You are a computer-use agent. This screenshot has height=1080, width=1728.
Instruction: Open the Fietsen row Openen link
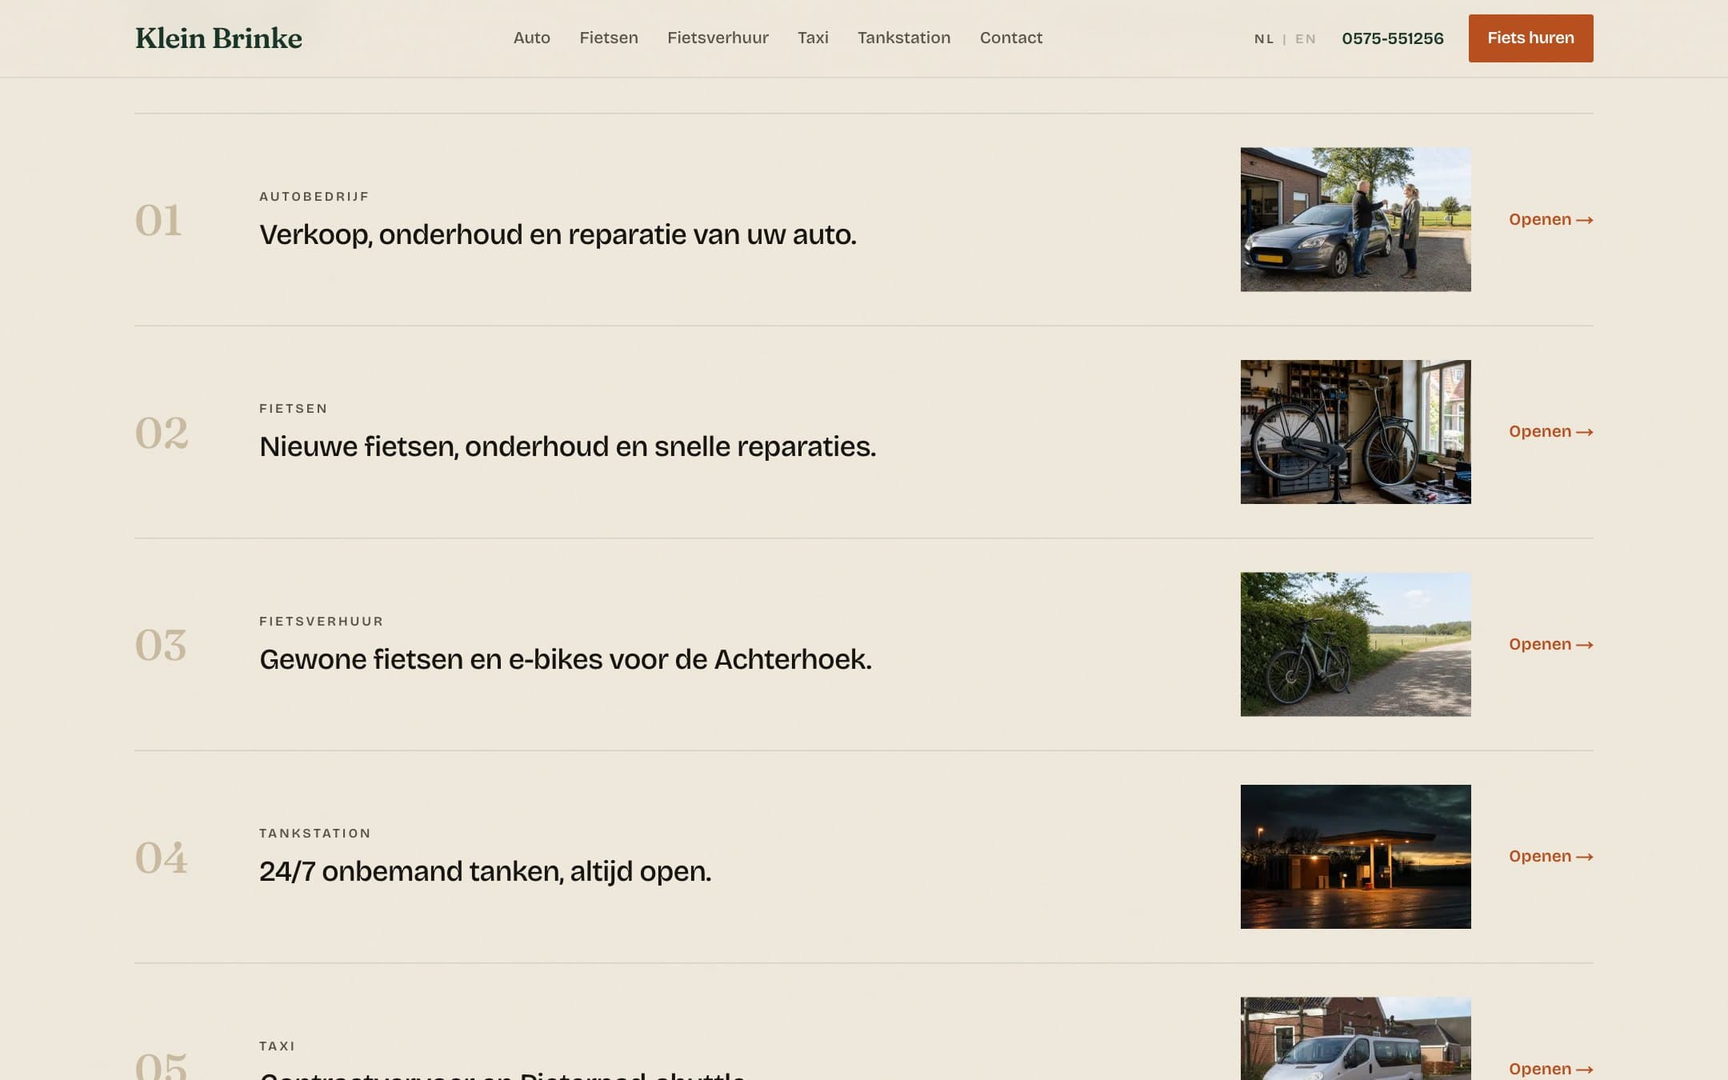click(1550, 431)
